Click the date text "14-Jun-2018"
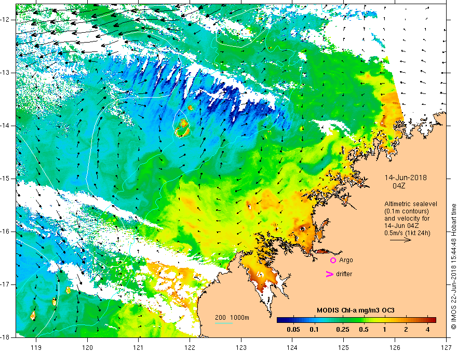 click(406, 178)
